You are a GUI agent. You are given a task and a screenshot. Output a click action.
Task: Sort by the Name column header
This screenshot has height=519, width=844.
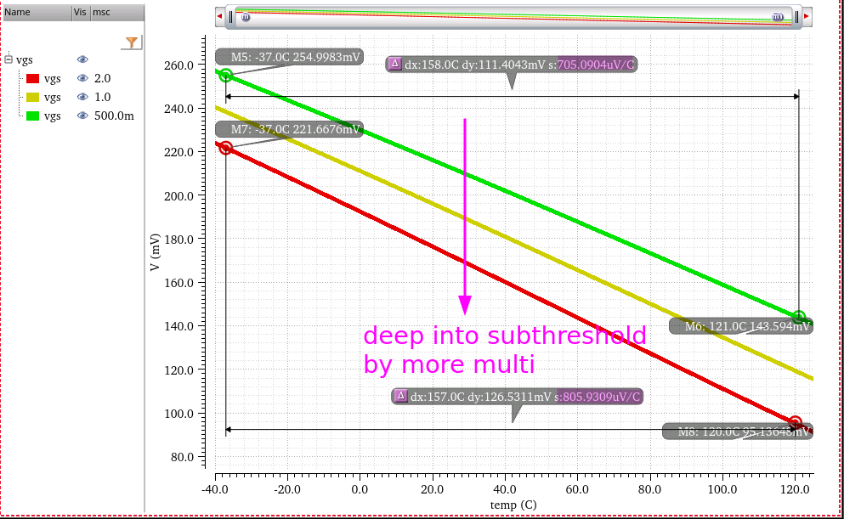37,13
